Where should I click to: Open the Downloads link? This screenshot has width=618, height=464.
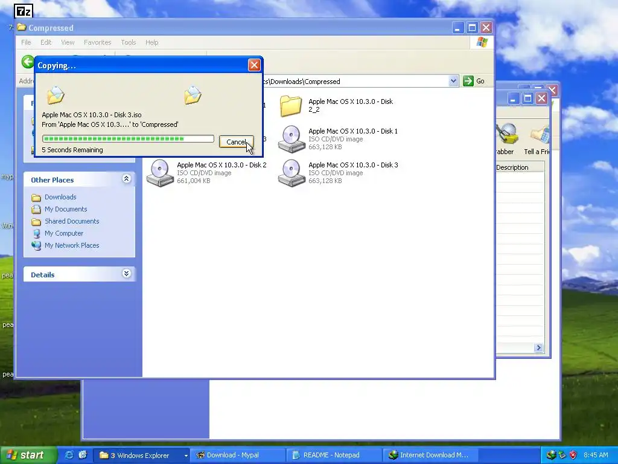pos(60,197)
